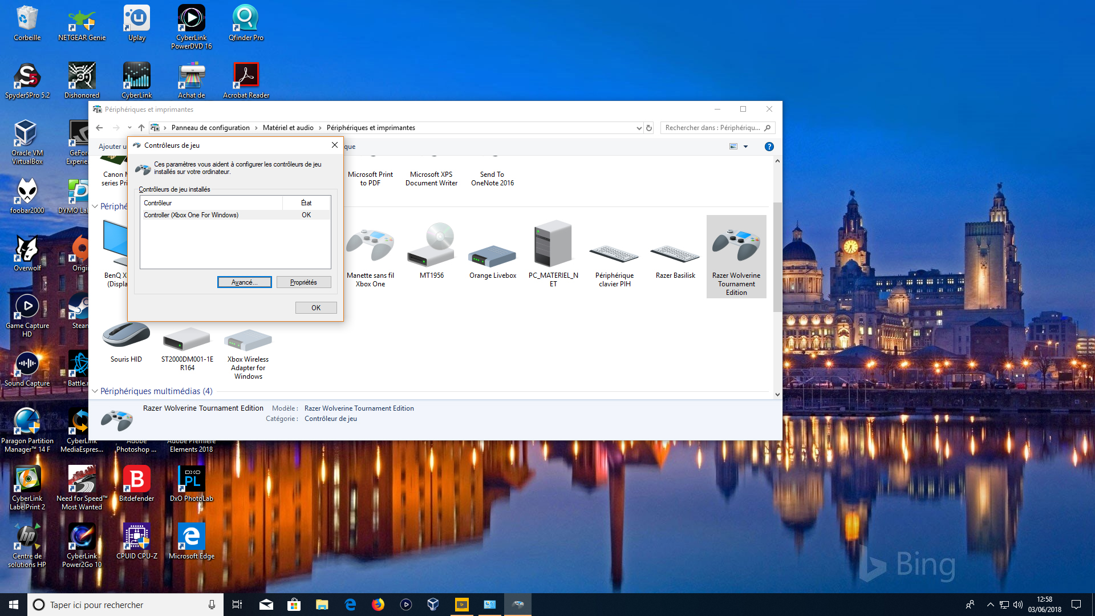Viewport: 1095px width, 616px height.
Task: Click the Avancé... button
Action: point(244,282)
